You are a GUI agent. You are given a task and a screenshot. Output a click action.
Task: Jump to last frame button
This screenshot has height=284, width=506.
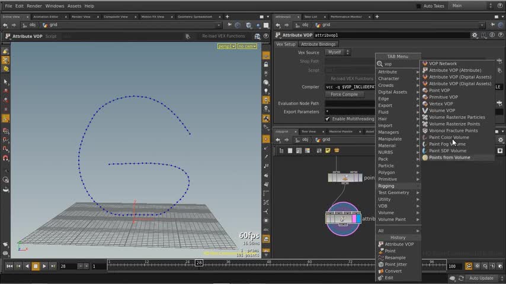click(x=53, y=266)
